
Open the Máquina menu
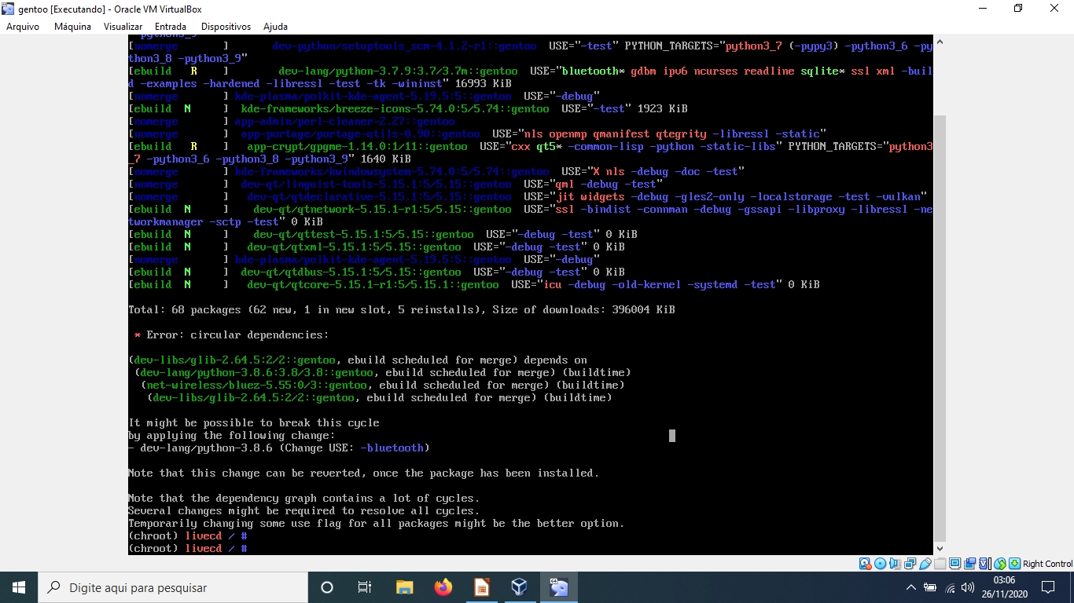coord(72,27)
